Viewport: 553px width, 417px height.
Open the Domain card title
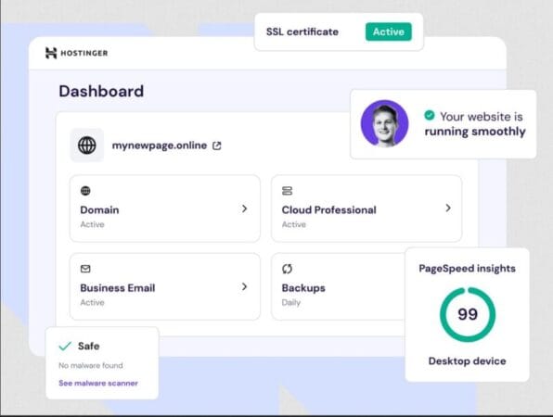click(99, 210)
